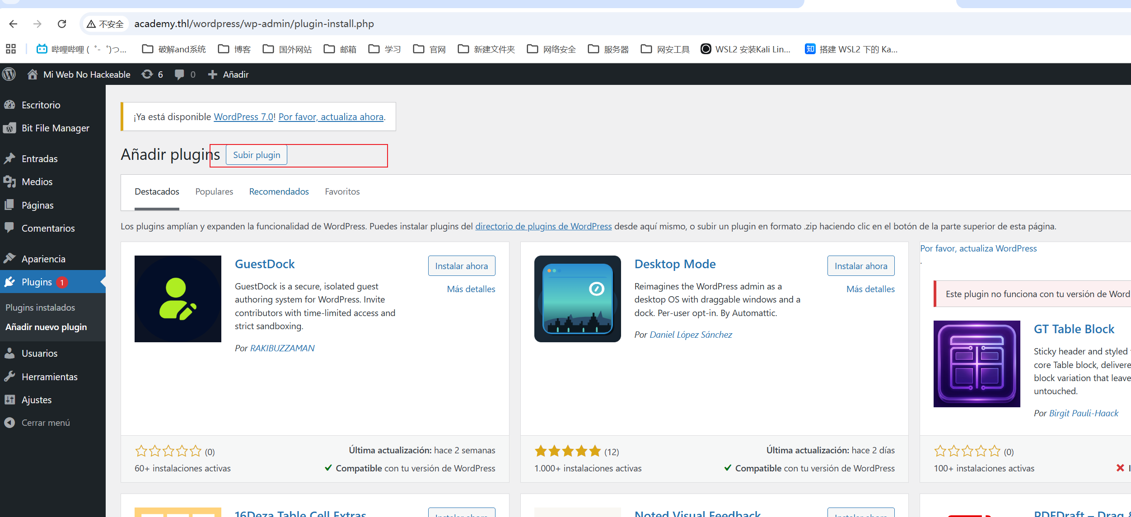Open the 国外网站 bookmark folder
The image size is (1131, 517).
coord(287,49)
